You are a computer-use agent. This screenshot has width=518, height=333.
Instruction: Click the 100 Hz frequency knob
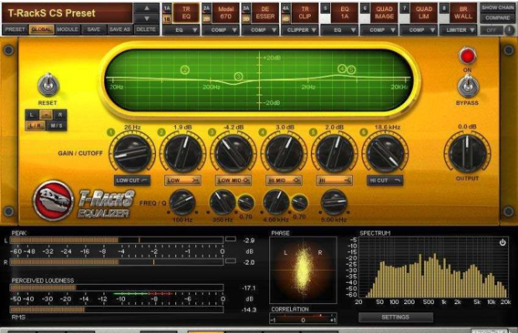click(182, 202)
